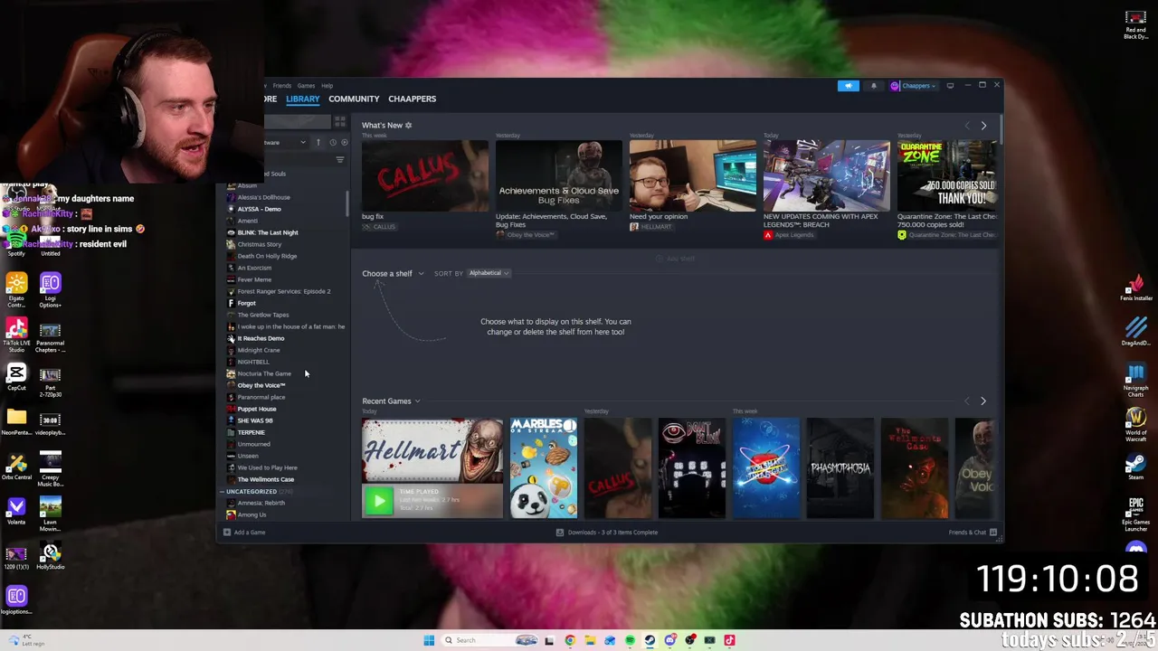Image resolution: width=1158 pixels, height=651 pixels.
Task: Change the Alphabetical sort-by dropdown
Action: click(x=489, y=273)
